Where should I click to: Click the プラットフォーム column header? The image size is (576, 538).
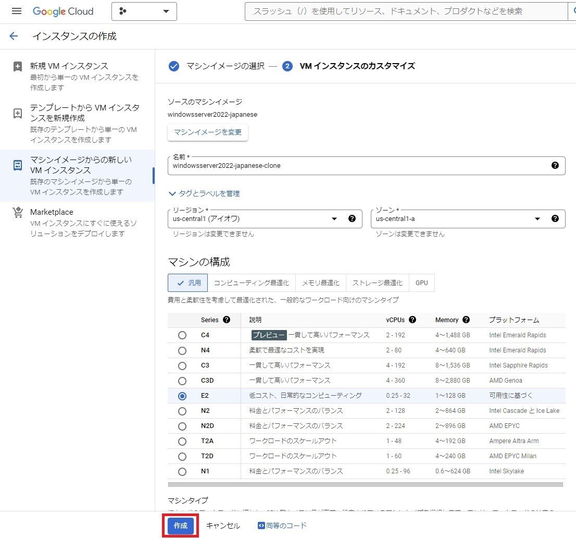[x=514, y=320]
